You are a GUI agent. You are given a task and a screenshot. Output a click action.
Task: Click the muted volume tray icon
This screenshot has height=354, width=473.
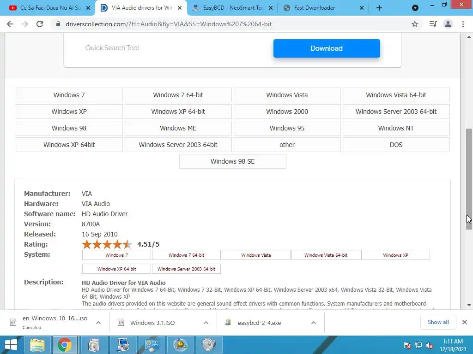pyautogui.click(x=430, y=345)
